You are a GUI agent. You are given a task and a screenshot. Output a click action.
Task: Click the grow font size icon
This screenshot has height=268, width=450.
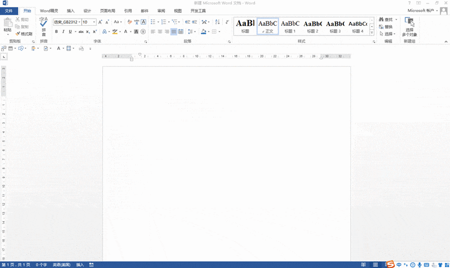click(100, 22)
